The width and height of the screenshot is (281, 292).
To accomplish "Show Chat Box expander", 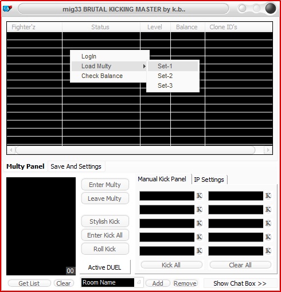I will coord(240,283).
